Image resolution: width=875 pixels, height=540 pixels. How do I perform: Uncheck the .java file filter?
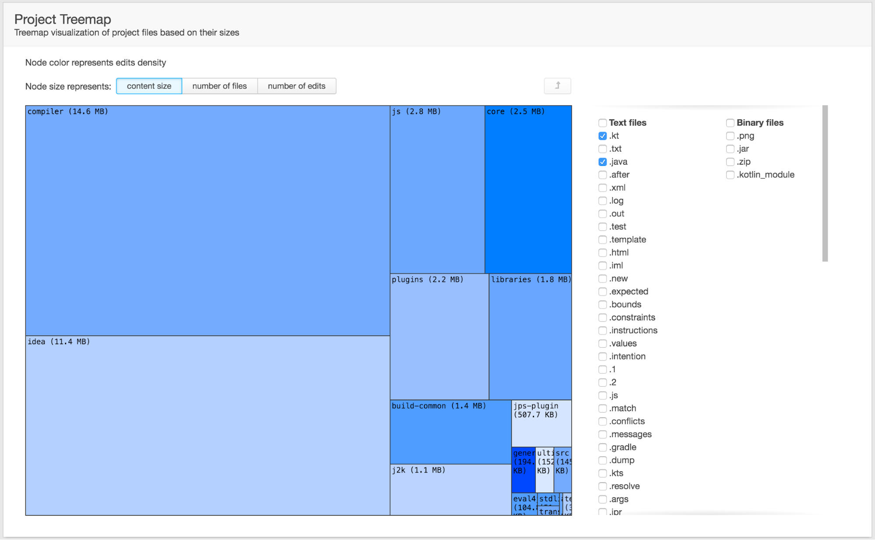[x=603, y=162]
